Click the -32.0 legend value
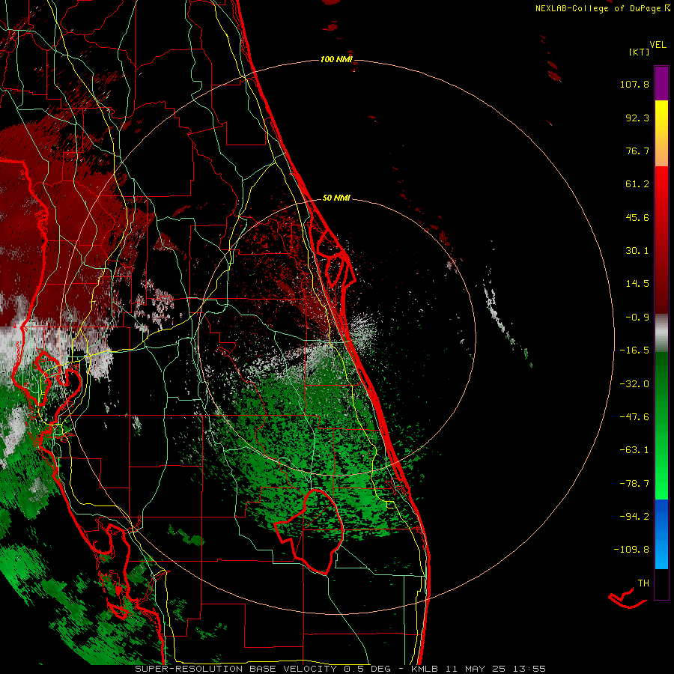This screenshot has width=674, height=674. [x=634, y=384]
